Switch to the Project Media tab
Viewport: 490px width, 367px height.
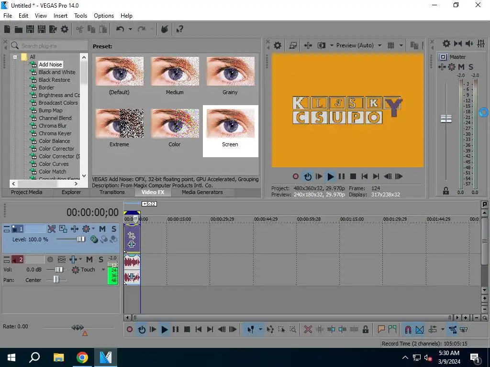[27, 192]
